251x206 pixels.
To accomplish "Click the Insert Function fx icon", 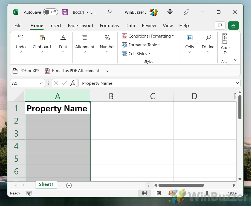I will pyautogui.click(x=73, y=83).
